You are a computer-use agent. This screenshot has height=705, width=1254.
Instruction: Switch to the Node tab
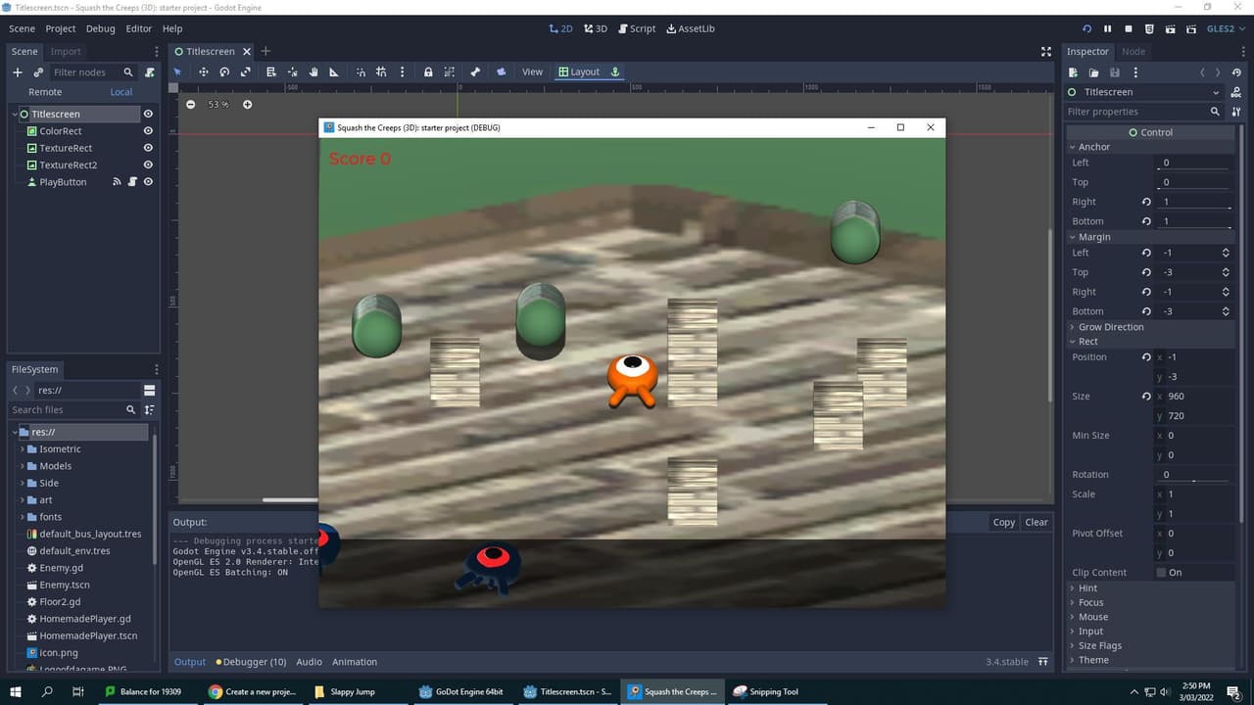1133,51
